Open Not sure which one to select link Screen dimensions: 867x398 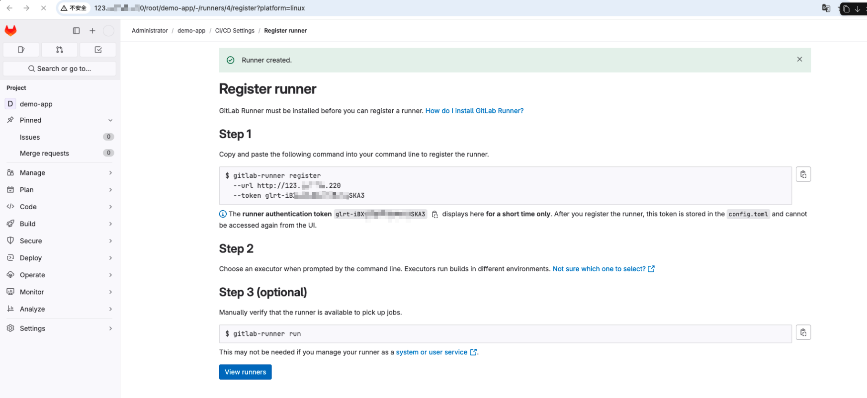pos(604,269)
